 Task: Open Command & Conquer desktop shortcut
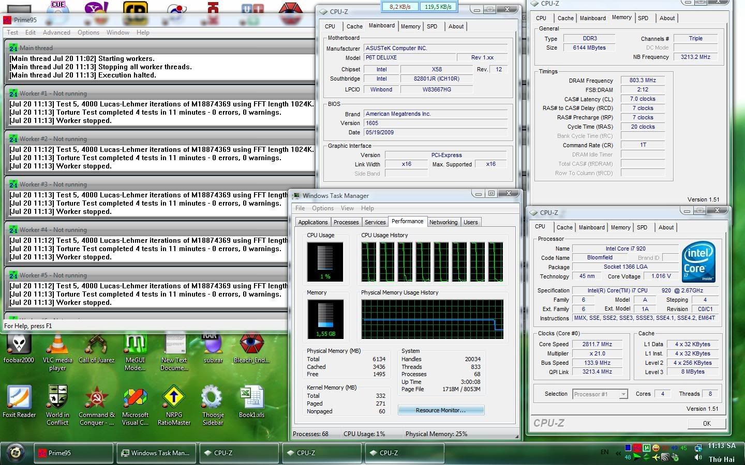[x=96, y=405]
